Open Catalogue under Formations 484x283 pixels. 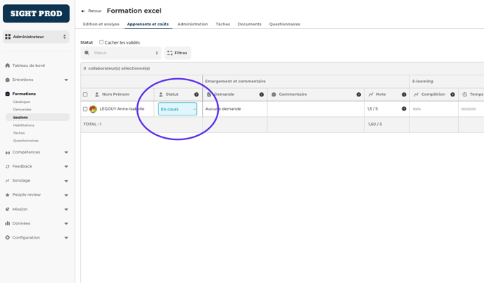[22, 102]
